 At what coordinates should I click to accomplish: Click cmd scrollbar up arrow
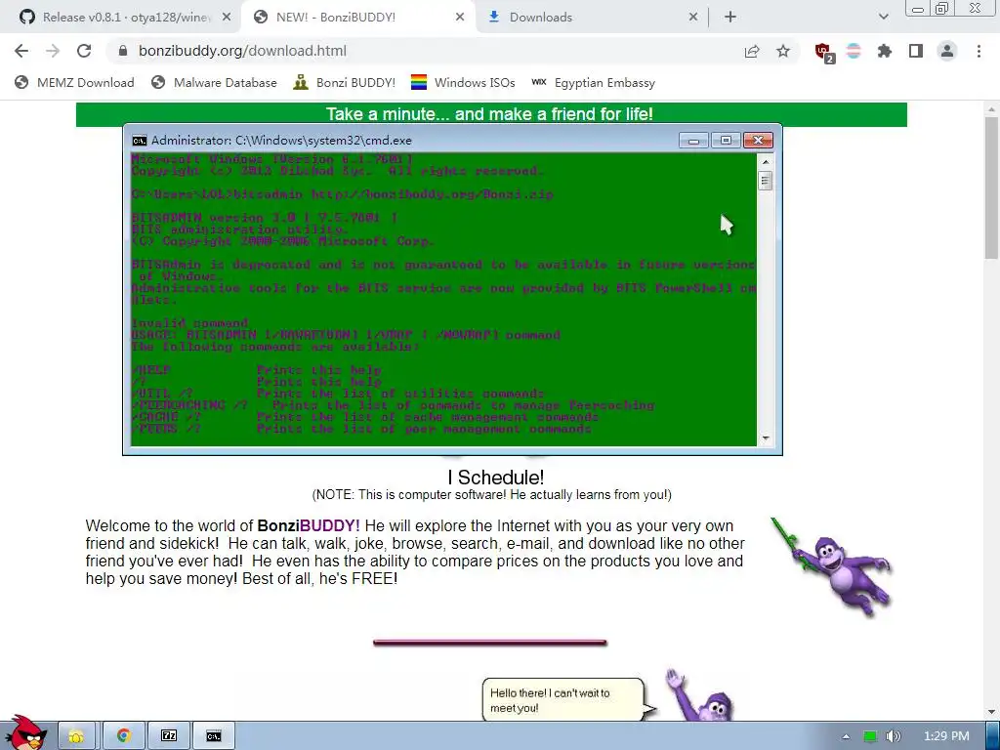(766, 162)
